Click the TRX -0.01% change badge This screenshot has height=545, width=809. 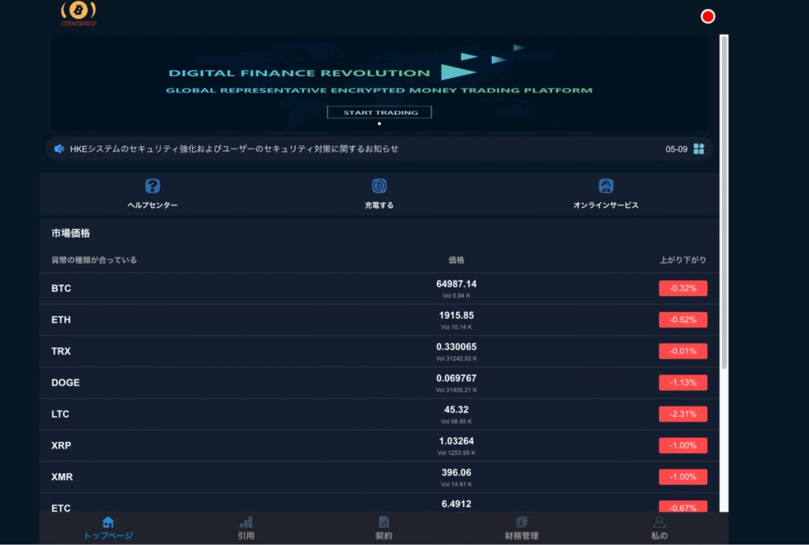[683, 351]
